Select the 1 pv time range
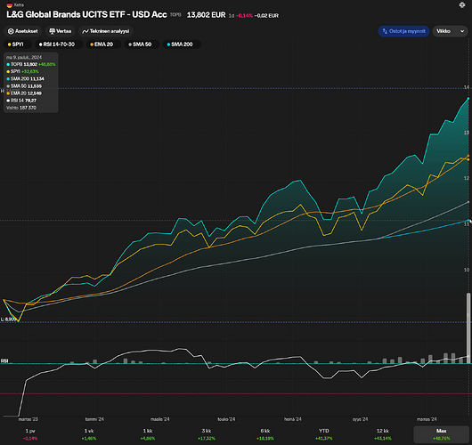 30,434
